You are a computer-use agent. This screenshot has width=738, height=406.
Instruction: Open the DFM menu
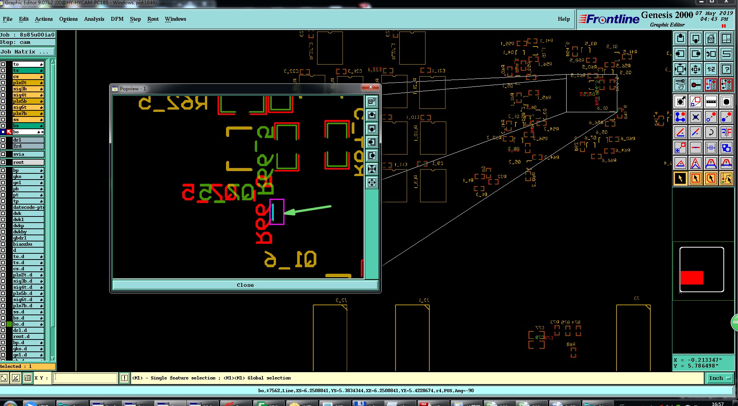pos(117,19)
